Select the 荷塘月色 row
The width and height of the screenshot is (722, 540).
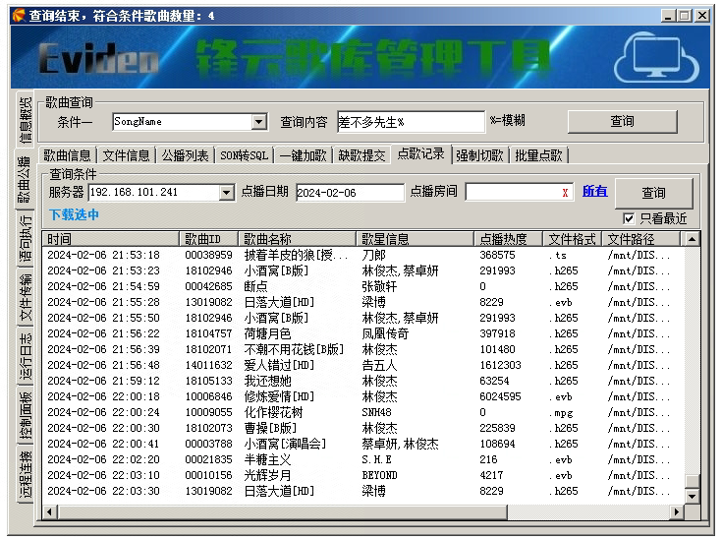pos(362,333)
